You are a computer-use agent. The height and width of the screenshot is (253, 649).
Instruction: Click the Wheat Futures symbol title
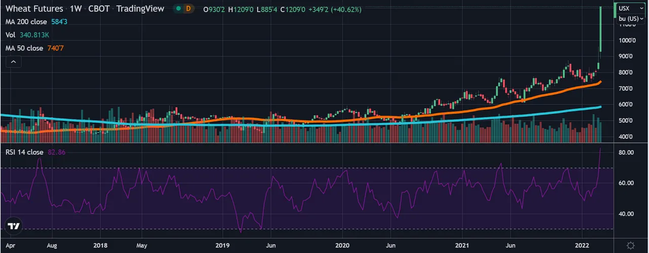[34, 9]
